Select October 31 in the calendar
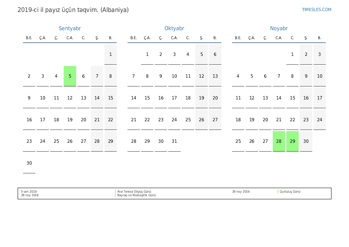 tap(174, 141)
